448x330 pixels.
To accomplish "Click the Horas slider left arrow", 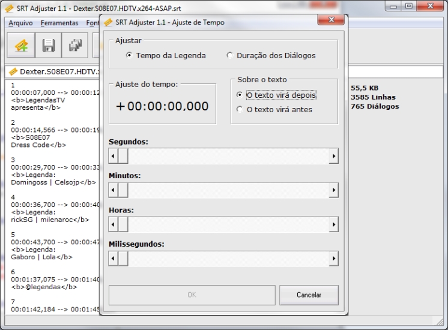I will pyautogui.click(x=113, y=224).
